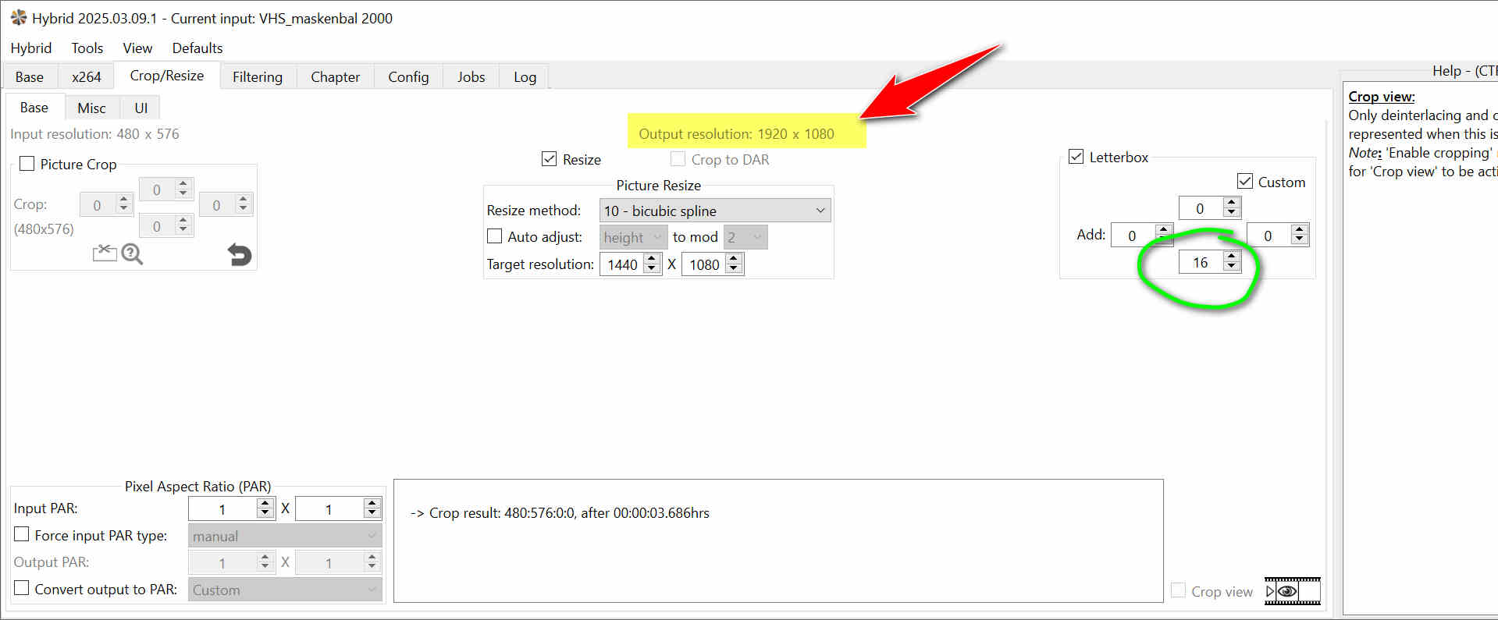Uncheck the Letterbox checkbox
1498x620 pixels.
pyautogui.click(x=1076, y=157)
